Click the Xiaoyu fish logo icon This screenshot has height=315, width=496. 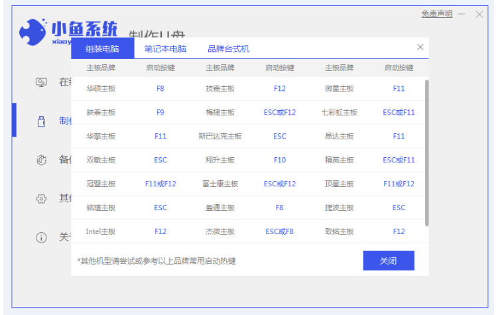click(x=32, y=31)
